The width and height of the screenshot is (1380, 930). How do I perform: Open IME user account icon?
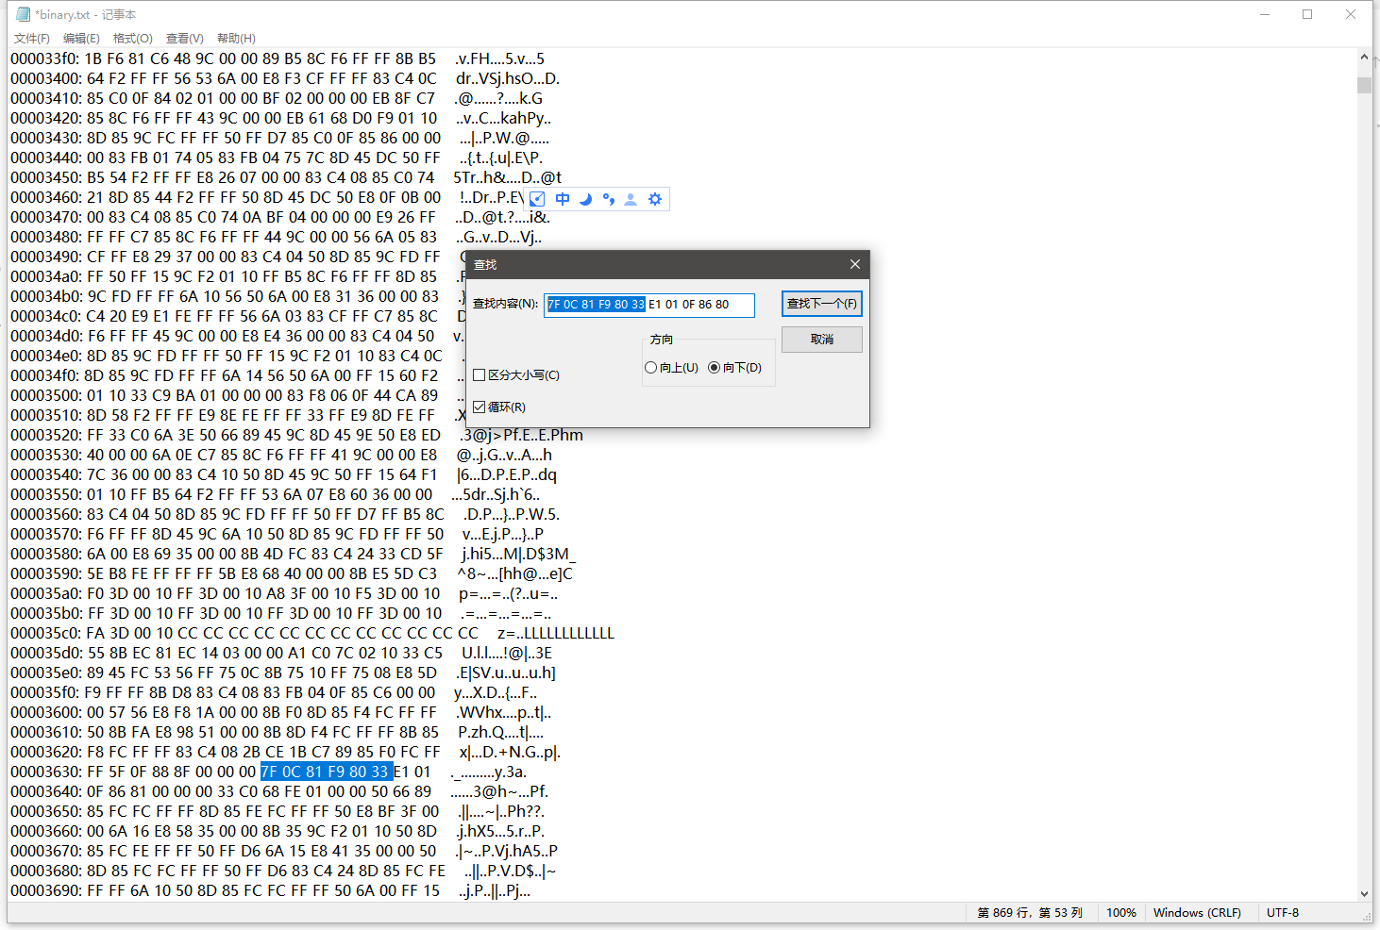(631, 199)
